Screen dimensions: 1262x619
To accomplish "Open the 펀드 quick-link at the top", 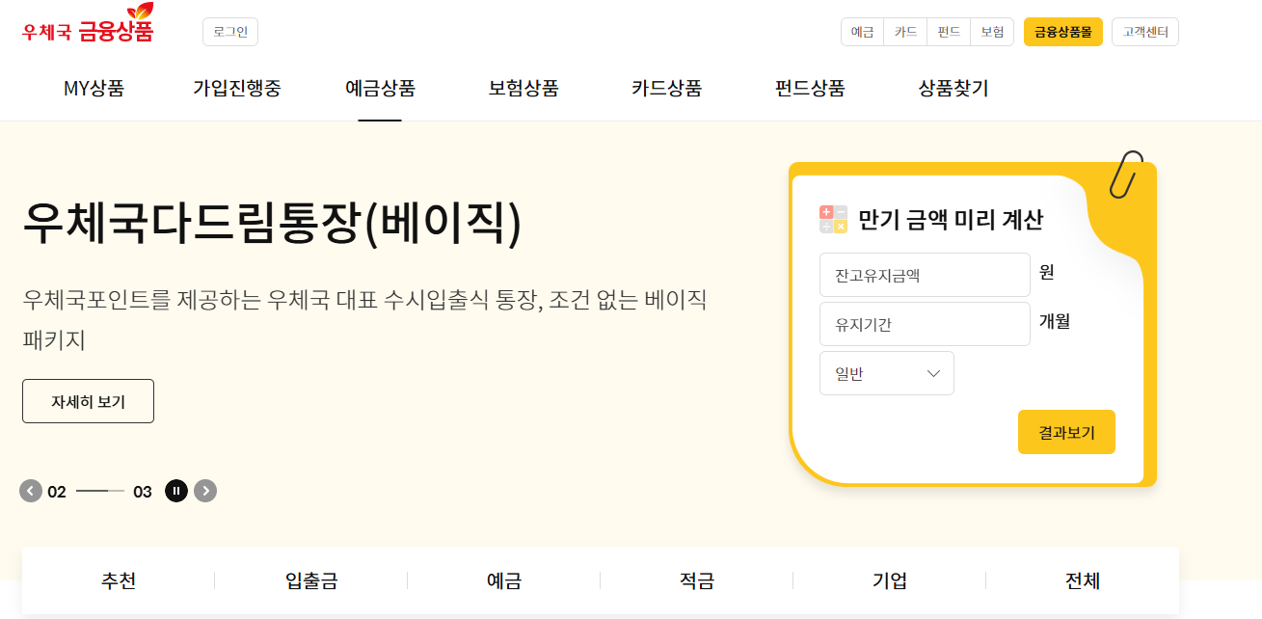I will [948, 32].
